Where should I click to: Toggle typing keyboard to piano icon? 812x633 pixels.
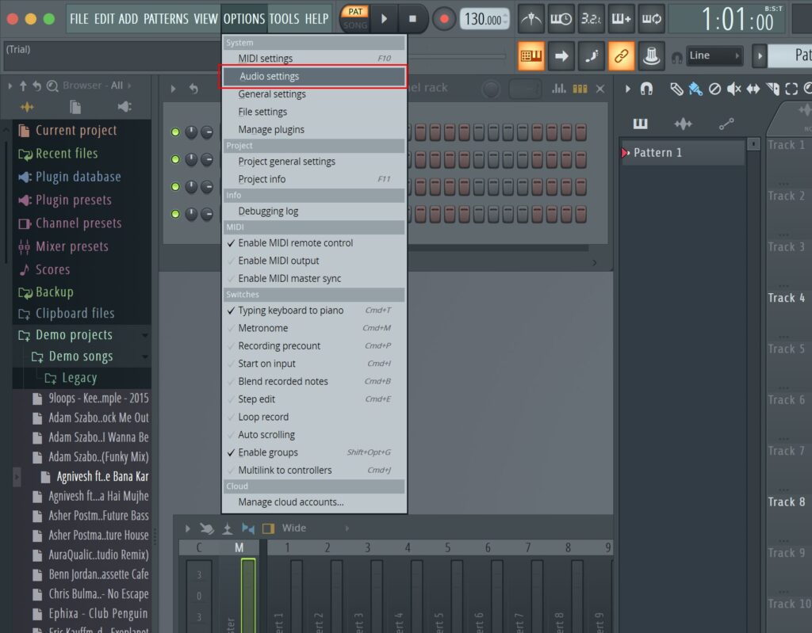pos(530,55)
